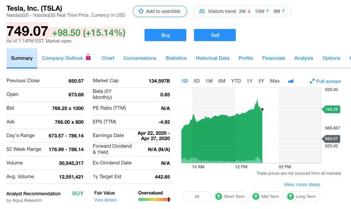Screen dimensions: 351x209
Task: Click the Long Term green arrow icon
Action: (x=290, y=196)
